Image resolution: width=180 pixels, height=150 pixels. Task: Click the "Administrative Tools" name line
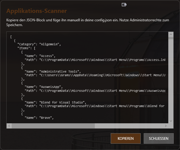pyautogui.click(x=53, y=71)
